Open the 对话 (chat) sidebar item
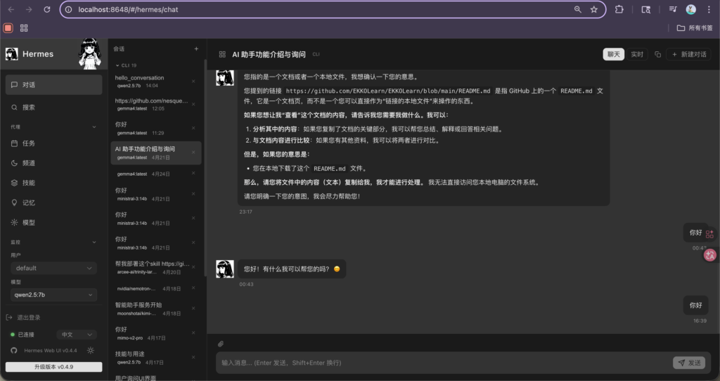Viewport: 720px width, 381px height. click(x=53, y=85)
